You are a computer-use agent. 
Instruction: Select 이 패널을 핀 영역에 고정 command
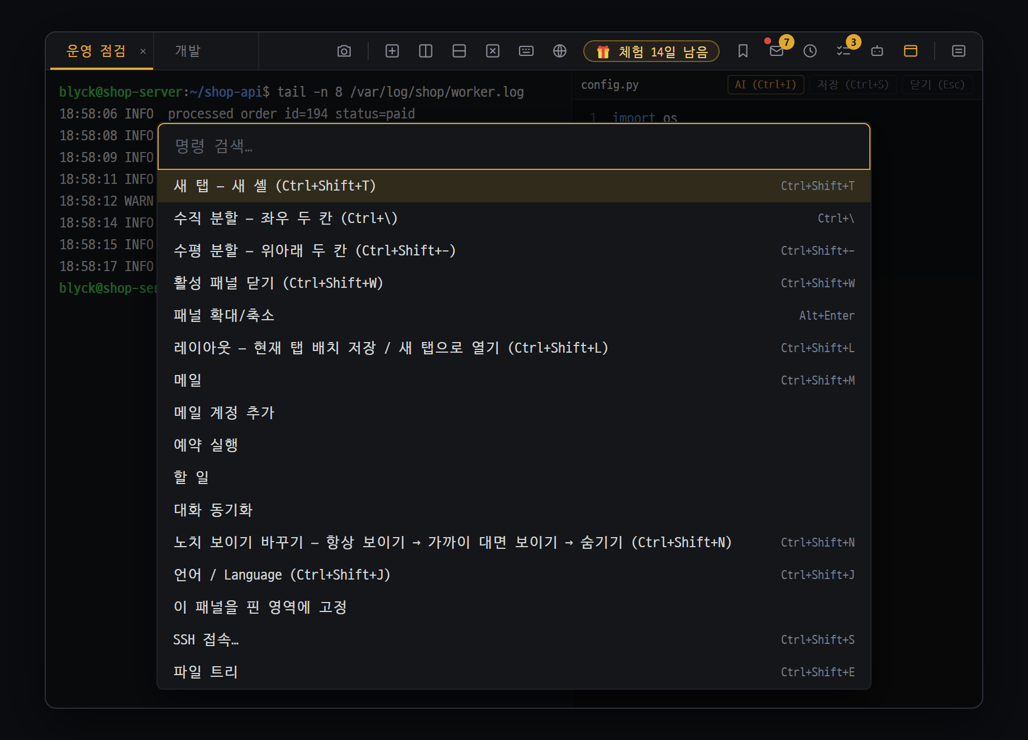click(514, 607)
